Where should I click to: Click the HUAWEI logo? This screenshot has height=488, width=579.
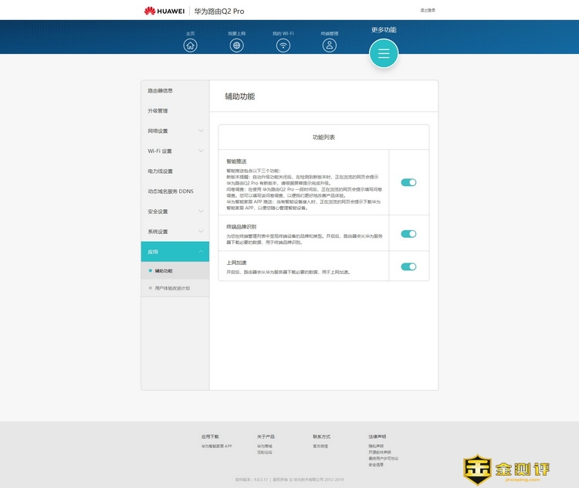164,11
